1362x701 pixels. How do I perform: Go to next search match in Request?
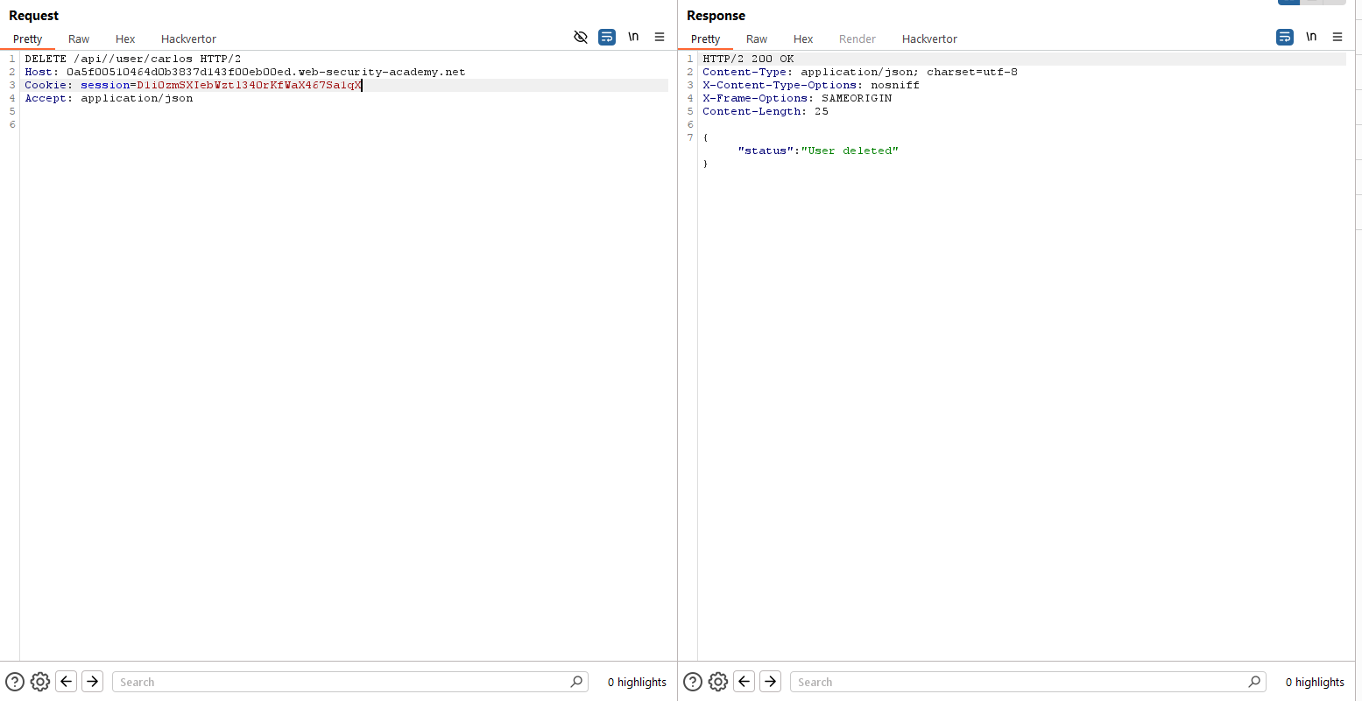(93, 682)
